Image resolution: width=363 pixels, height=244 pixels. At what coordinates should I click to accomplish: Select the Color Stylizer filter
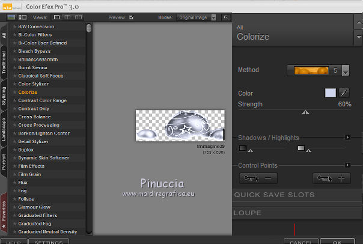[33, 84]
